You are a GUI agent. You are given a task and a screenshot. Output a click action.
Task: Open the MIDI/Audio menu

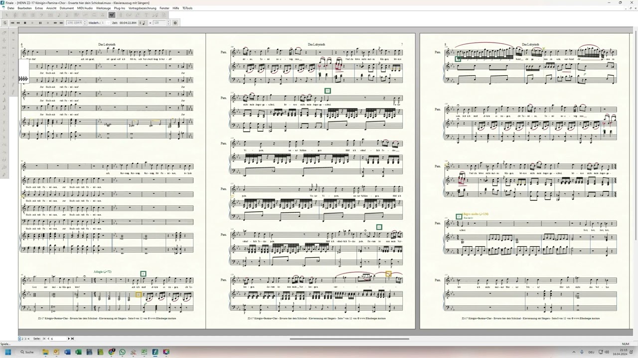(85, 8)
